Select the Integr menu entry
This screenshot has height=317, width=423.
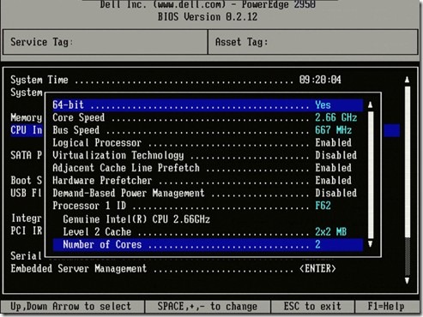point(27,218)
